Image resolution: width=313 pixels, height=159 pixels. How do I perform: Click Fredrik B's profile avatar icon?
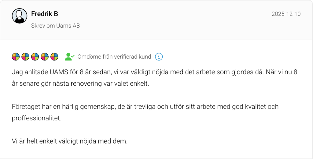20,16
